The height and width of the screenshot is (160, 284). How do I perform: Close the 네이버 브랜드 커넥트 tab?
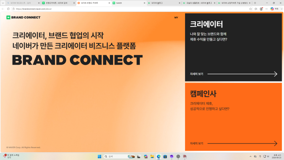tap(109, 3)
